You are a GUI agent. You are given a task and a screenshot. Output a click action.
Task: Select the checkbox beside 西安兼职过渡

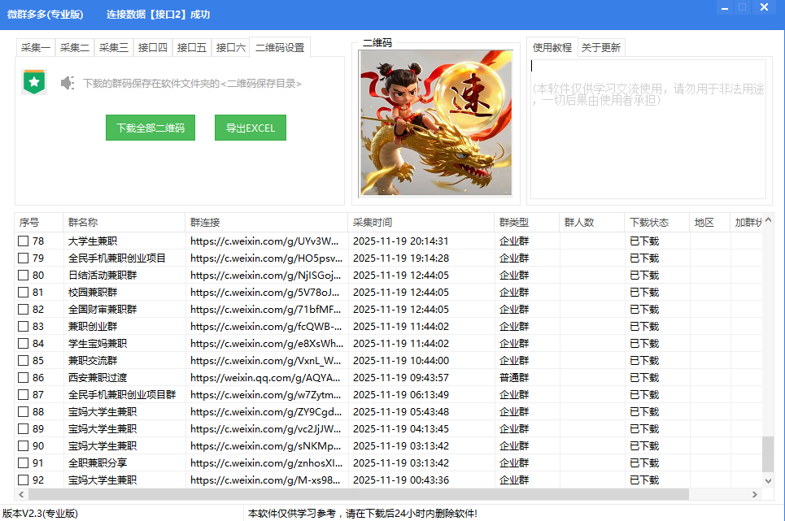21,377
